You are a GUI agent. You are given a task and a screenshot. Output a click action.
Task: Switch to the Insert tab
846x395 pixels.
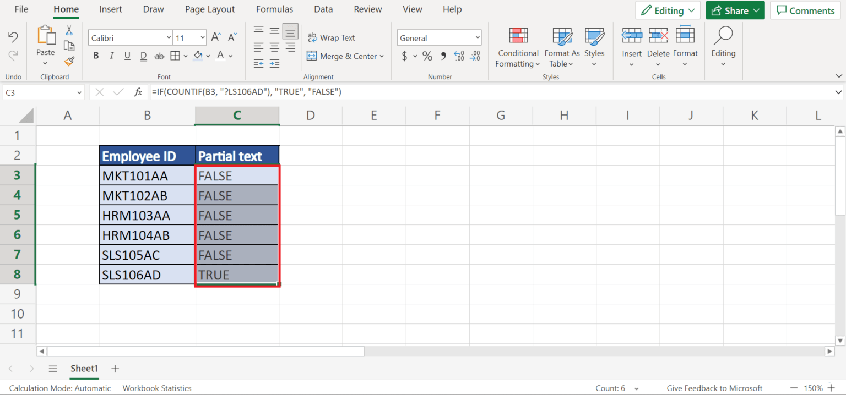(x=111, y=9)
